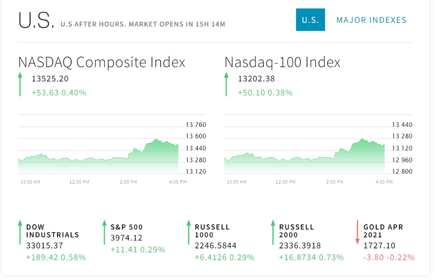Screen dimensions: 438x280
Task: Click the Nasdaq-100 green up arrow
Action: click(x=226, y=84)
